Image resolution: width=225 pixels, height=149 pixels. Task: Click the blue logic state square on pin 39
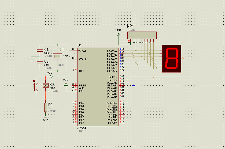120,49
